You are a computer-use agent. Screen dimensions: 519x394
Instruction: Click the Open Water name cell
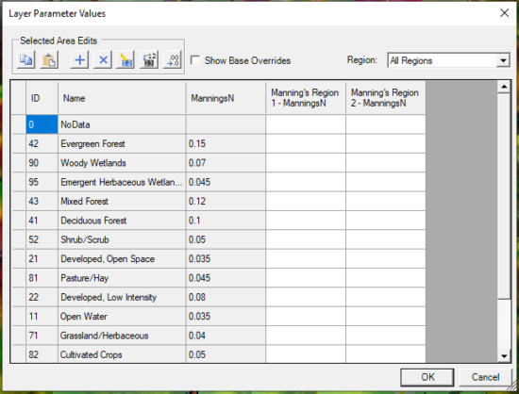pyautogui.click(x=122, y=317)
